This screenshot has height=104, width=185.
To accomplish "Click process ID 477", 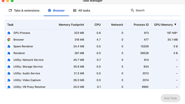I will coord(146,40).
